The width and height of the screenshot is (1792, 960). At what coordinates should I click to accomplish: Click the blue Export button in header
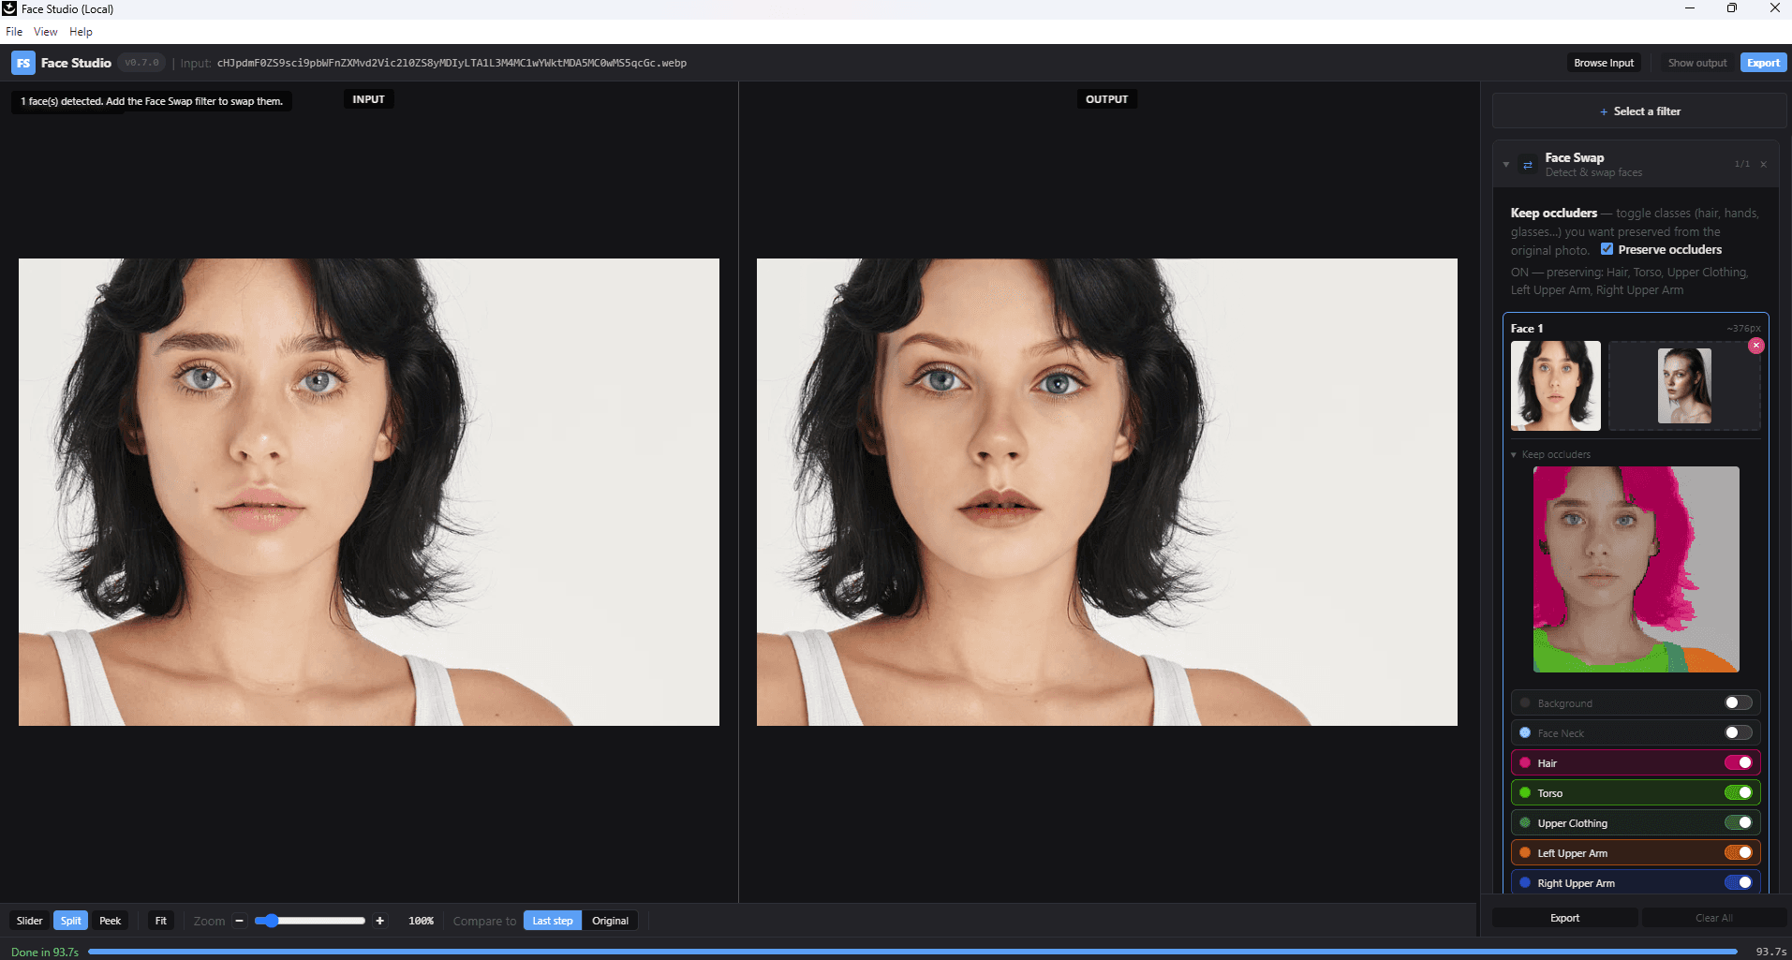tap(1764, 63)
